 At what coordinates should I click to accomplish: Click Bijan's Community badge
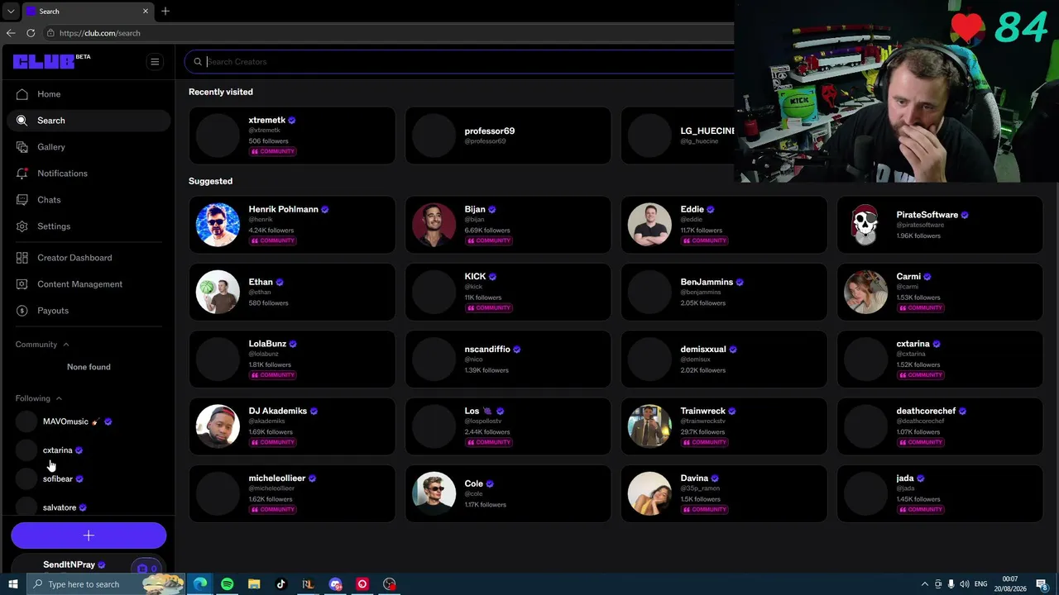click(x=489, y=240)
